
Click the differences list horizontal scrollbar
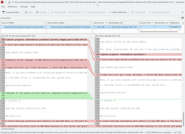tap(159, 32)
